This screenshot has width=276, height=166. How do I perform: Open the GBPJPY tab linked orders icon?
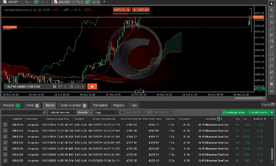36,2
